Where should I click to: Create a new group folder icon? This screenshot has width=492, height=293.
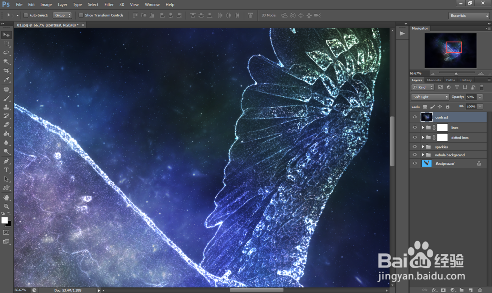click(461, 290)
